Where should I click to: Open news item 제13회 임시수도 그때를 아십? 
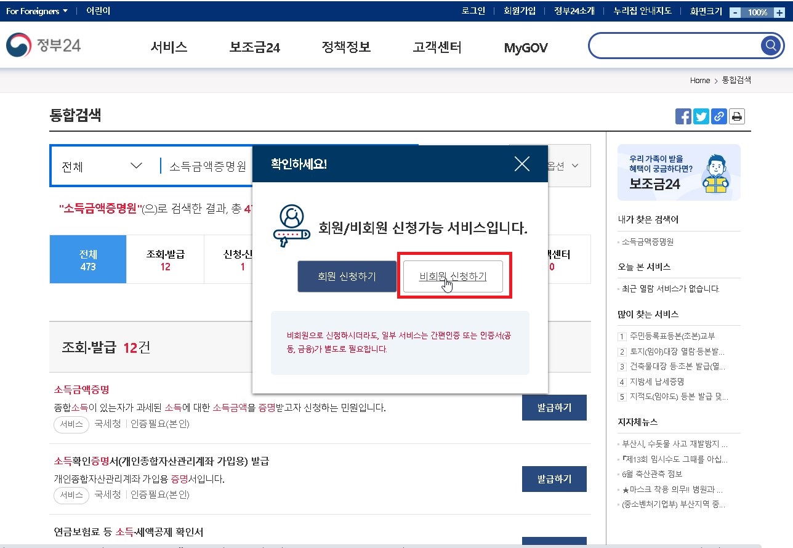[x=675, y=459]
